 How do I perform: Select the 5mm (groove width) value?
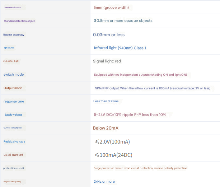pyautogui.click(x=111, y=8)
